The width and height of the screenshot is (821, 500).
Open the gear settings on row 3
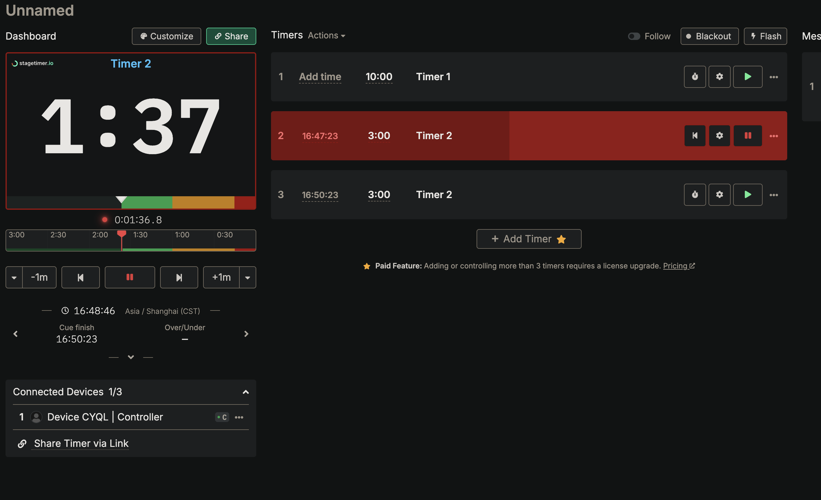pos(719,194)
